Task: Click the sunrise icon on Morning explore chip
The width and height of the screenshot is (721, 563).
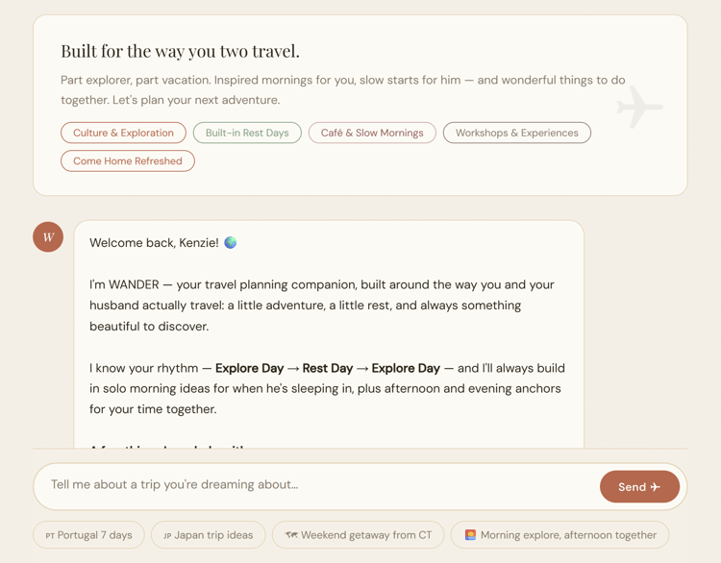Action: click(x=470, y=535)
